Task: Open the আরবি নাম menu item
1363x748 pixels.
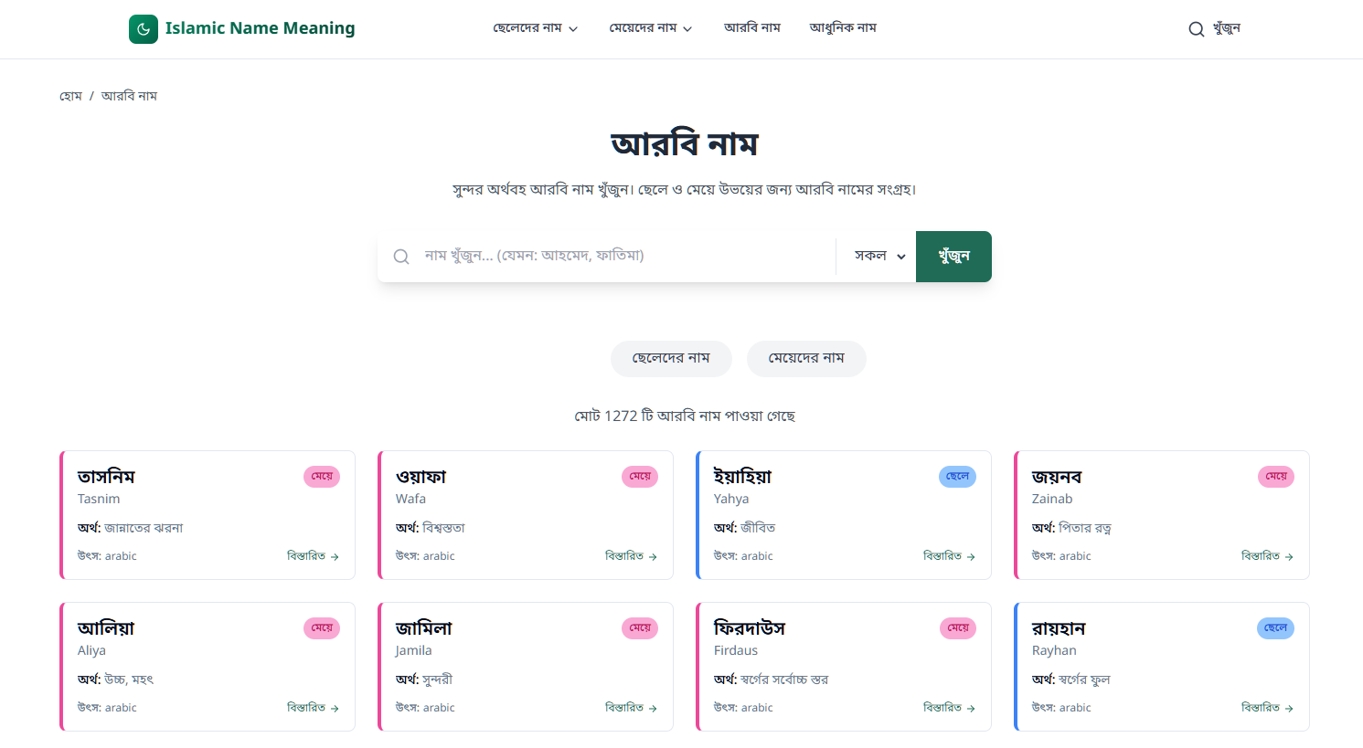Action: coord(752,28)
